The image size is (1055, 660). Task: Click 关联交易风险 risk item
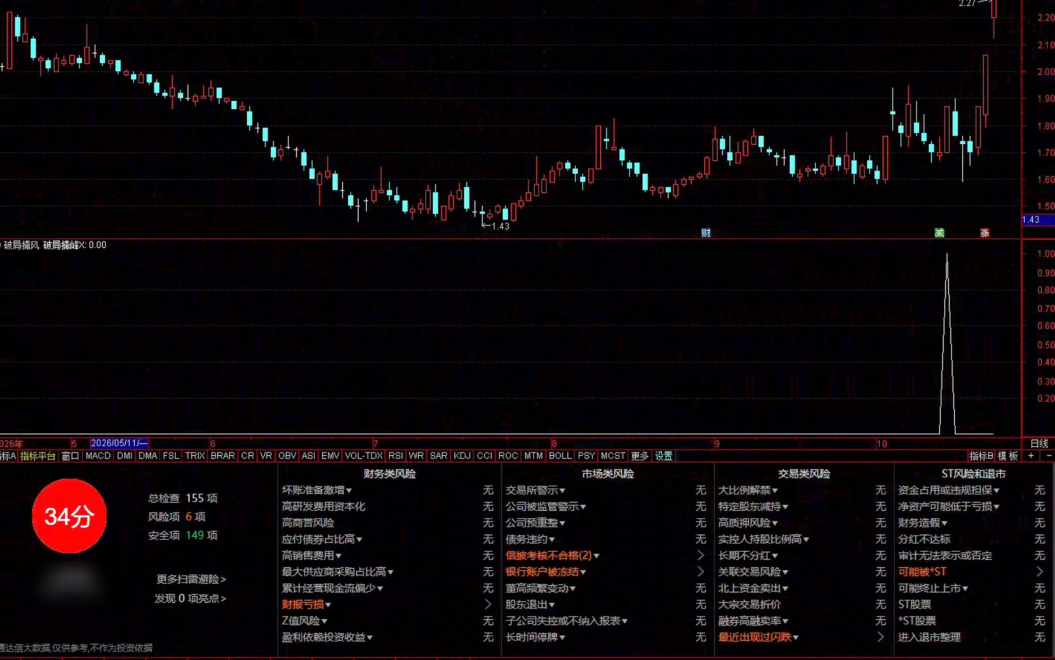coord(753,572)
